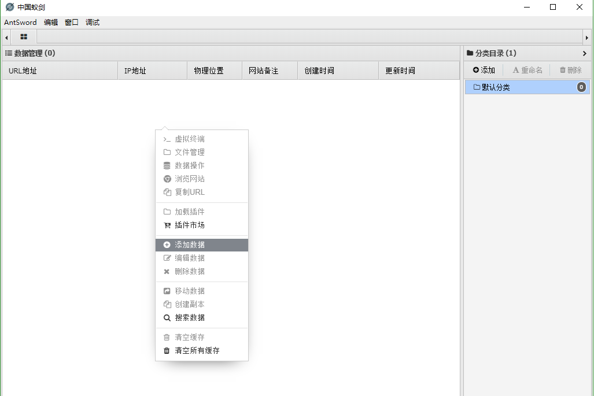
Task: Click the AntSword logo in title bar
Action: pyautogui.click(x=10, y=7)
